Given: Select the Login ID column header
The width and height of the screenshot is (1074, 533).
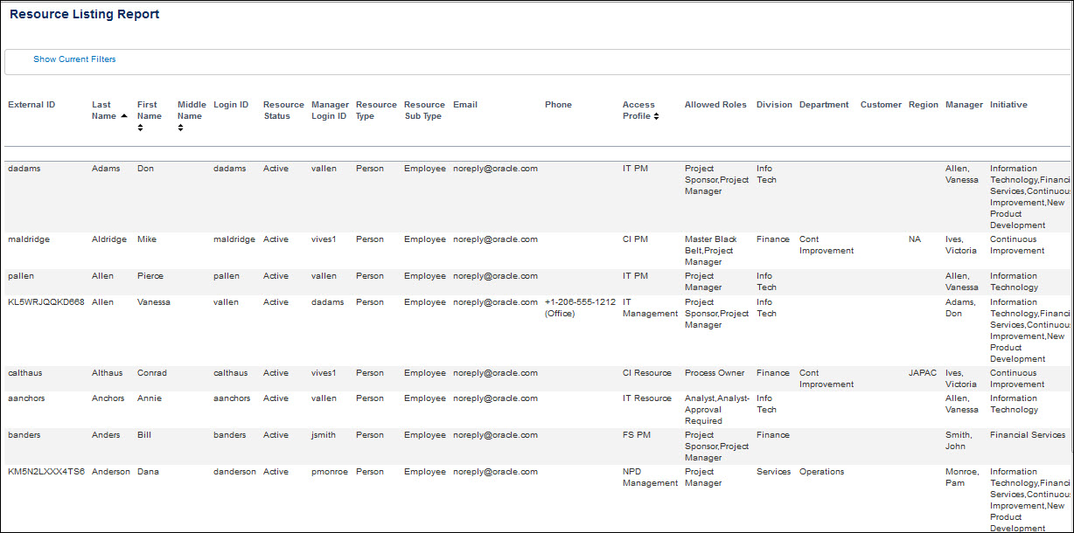Looking at the screenshot, I should click(x=231, y=105).
